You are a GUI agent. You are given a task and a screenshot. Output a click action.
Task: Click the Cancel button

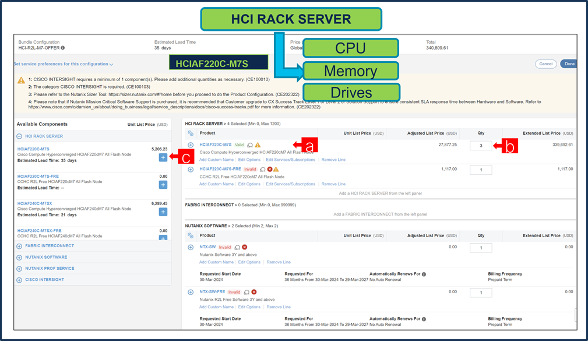(x=545, y=64)
